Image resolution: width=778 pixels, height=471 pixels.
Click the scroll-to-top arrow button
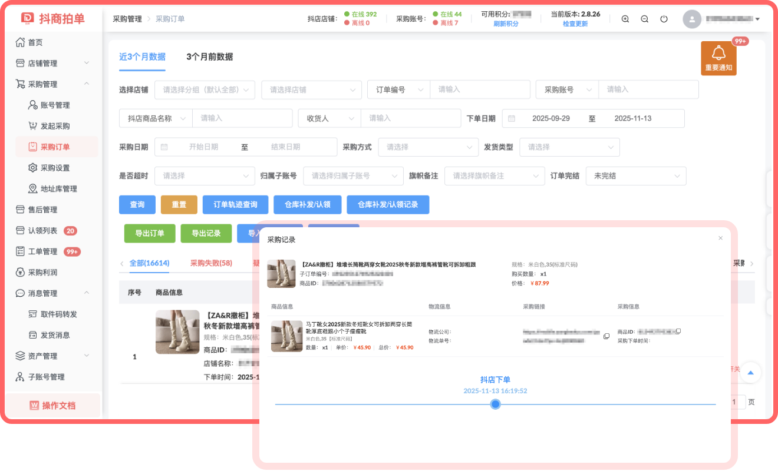point(751,373)
